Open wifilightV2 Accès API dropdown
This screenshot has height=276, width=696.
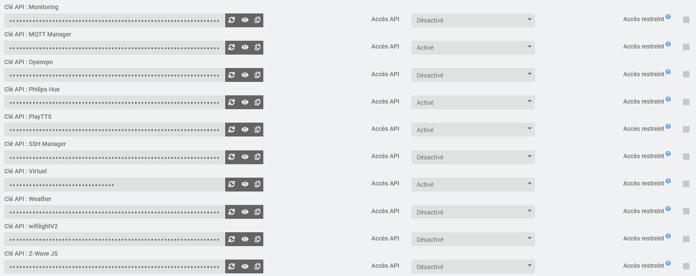tap(473, 239)
